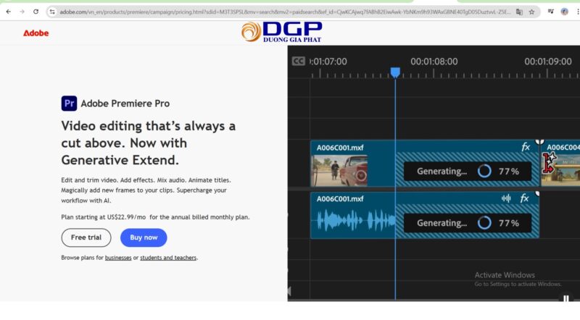The width and height of the screenshot is (580, 320).
Task: Click the red Adobe logo
Action: (x=36, y=33)
